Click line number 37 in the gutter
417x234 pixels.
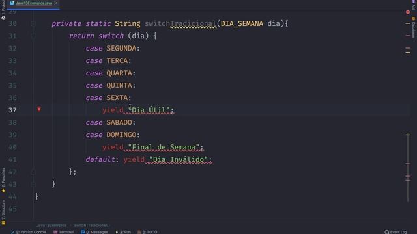[12, 110]
